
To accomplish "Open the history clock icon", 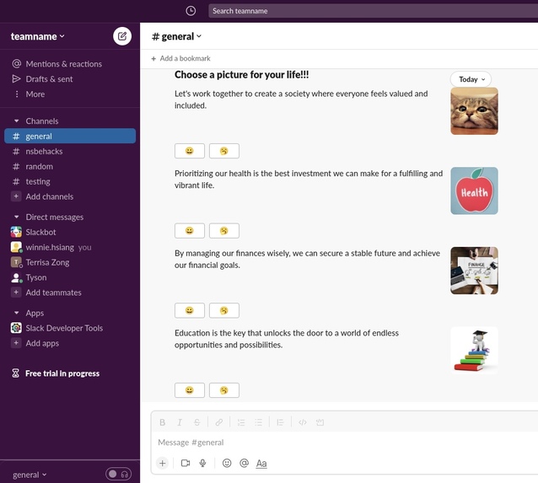I will click(x=191, y=11).
